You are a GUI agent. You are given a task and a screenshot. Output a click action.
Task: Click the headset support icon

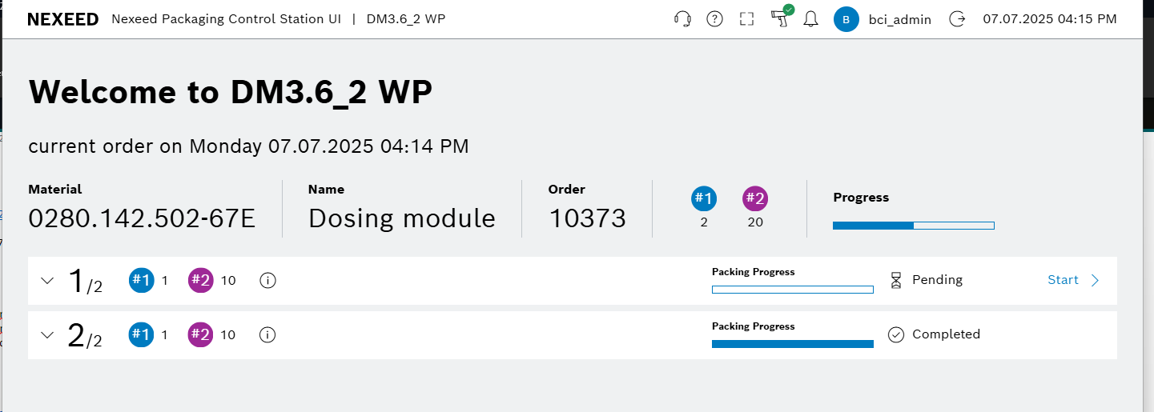pyautogui.click(x=683, y=19)
